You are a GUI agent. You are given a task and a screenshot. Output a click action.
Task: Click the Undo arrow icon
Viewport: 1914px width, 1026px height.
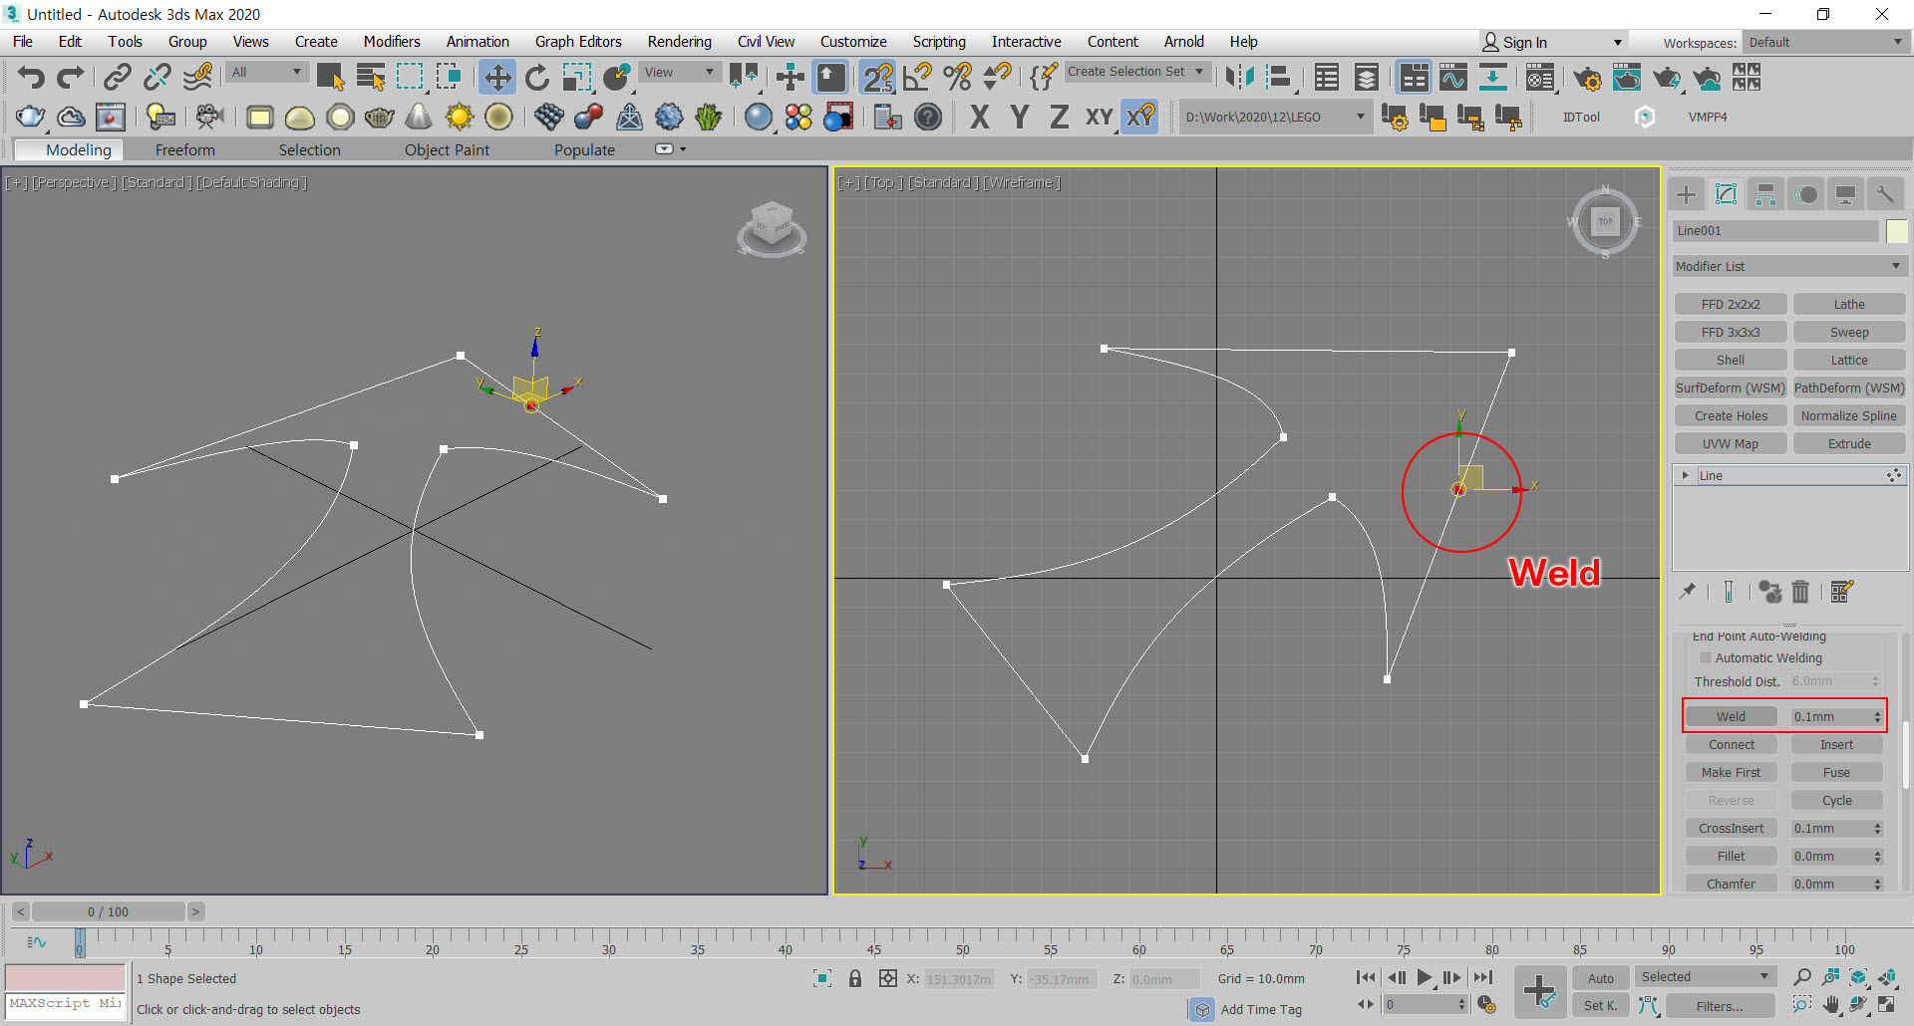point(31,78)
